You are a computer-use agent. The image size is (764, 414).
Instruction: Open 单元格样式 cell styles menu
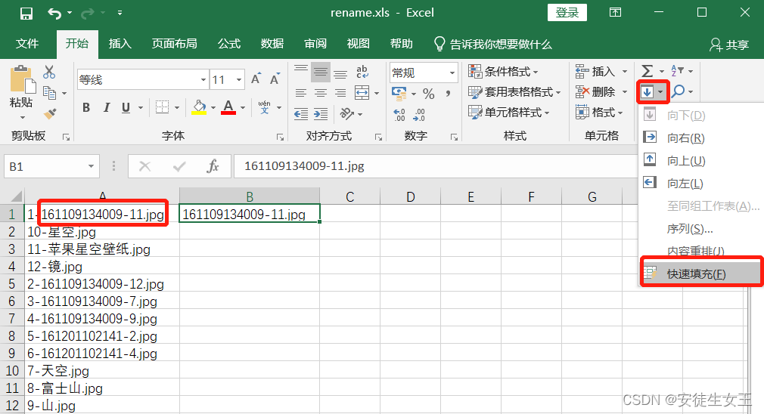508,113
